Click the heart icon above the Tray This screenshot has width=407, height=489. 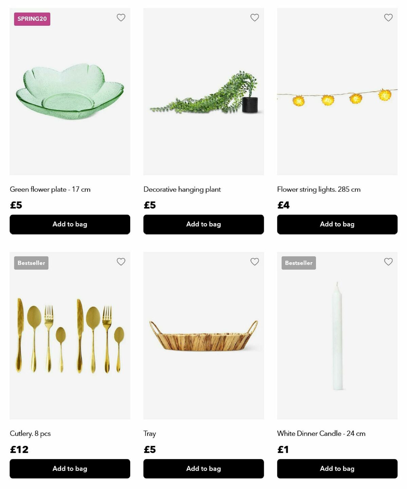[254, 261]
